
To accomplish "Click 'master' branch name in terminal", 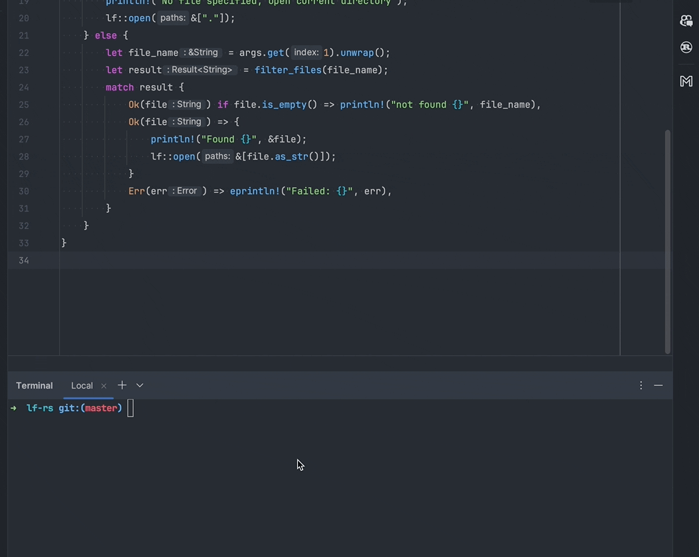I will click(x=101, y=408).
